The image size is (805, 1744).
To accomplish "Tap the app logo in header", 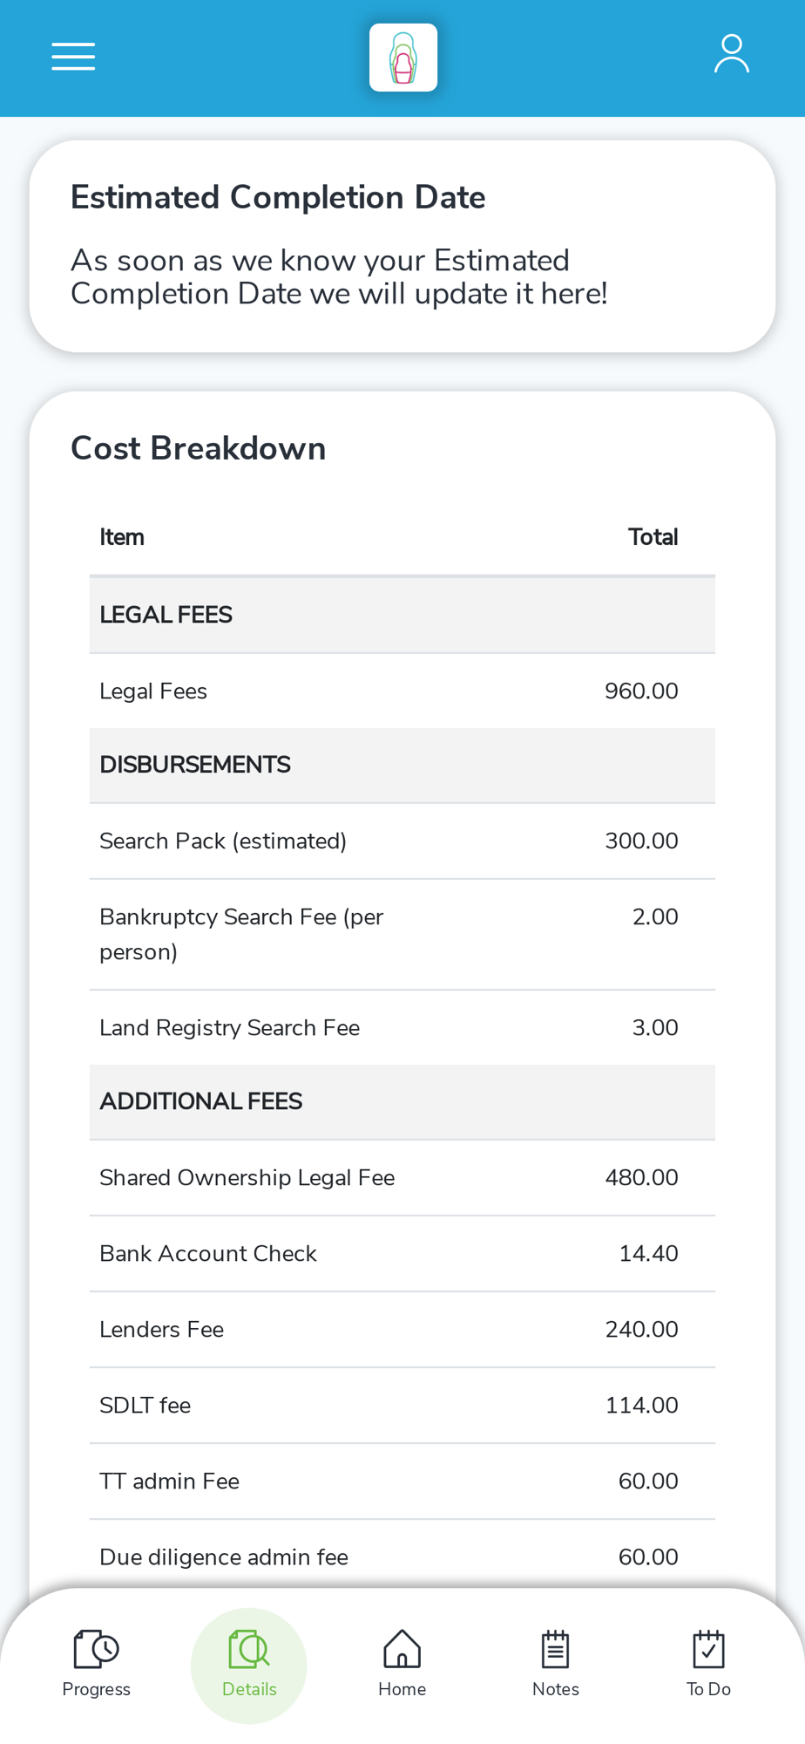I will tap(402, 58).
